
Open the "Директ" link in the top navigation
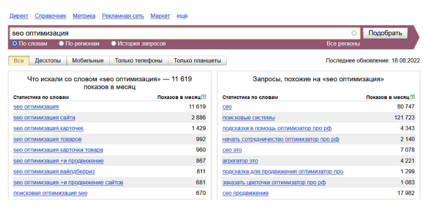tap(19, 16)
